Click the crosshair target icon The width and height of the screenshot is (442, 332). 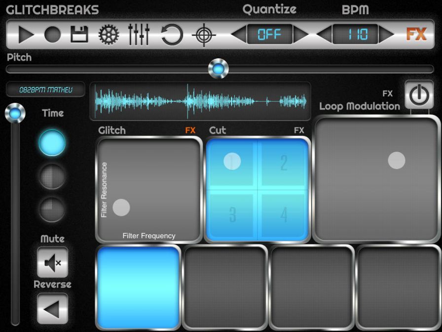coord(203,35)
